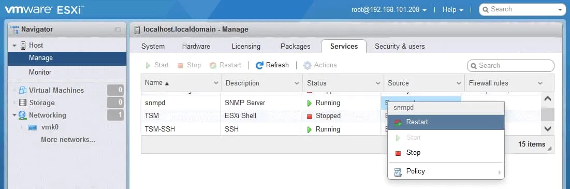Click the services list Search field

(510, 66)
